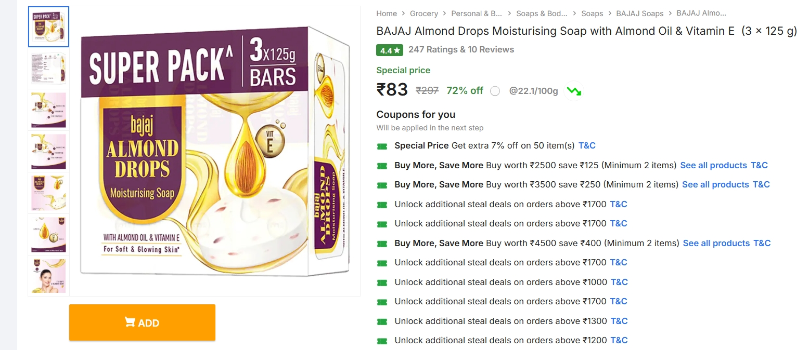View the ingredients list thumbnail

pyautogui.click(x=48, y=68)
